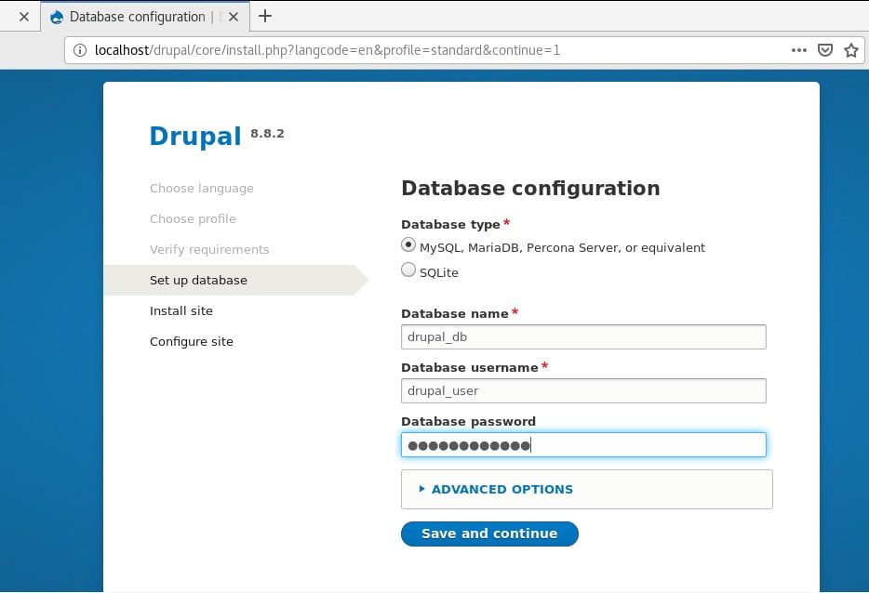Click Save and continue button
The image size is (869, 593).
[489, 534]
